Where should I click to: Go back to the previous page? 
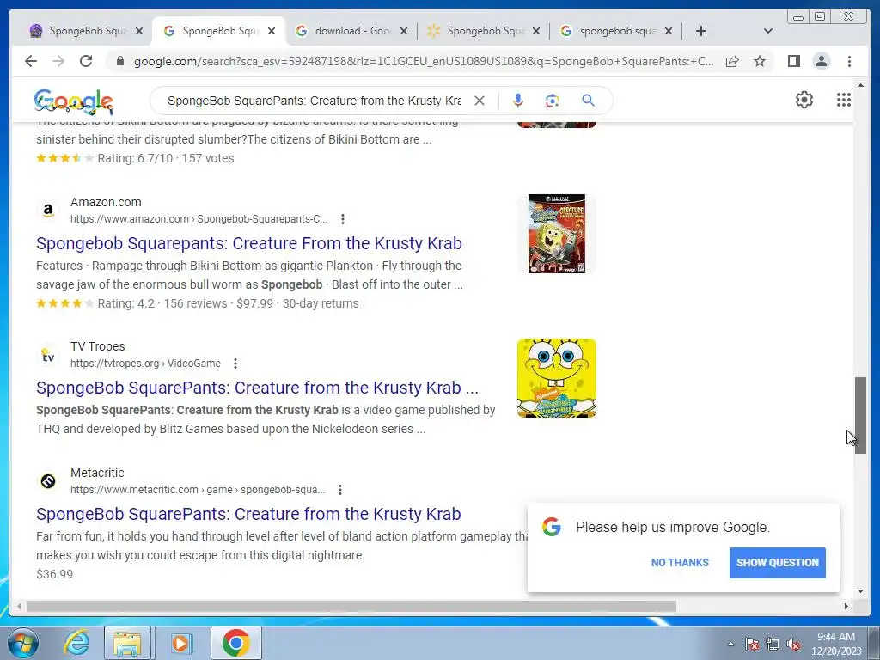tap(31, 61)
